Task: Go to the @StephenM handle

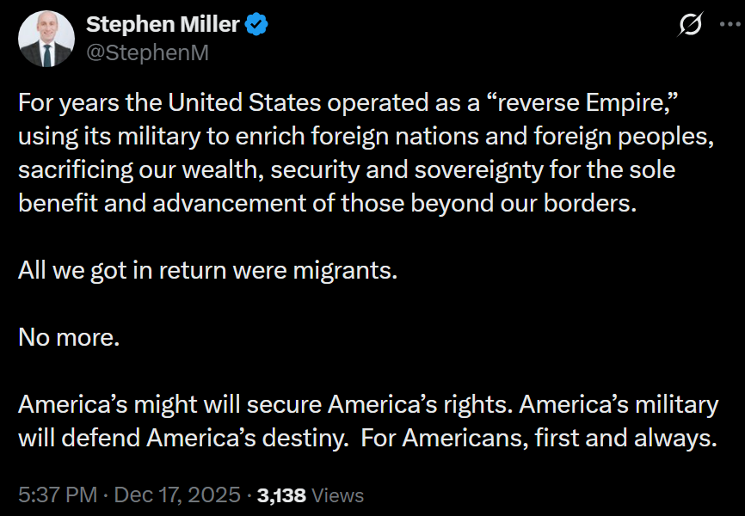Action: pyautogui.click(x=147, y=52)
